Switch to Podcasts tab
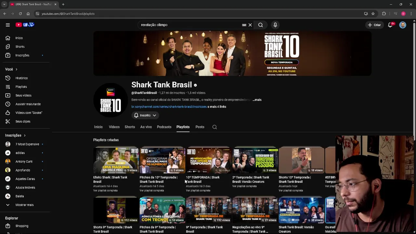Image resolution: width=416 pixels, height=234 pixels. click(164, 127)
